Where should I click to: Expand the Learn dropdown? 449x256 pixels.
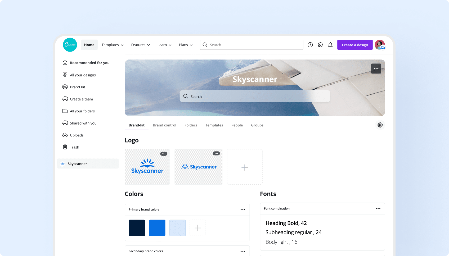[164, 45]
